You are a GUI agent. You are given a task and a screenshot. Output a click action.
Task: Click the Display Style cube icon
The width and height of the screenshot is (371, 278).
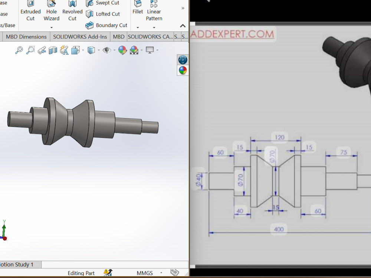[91, 50]
